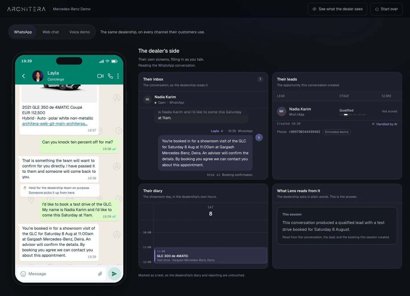Click the NK avatar in Their inbox

pyautogui.click(x=147, y=100)
